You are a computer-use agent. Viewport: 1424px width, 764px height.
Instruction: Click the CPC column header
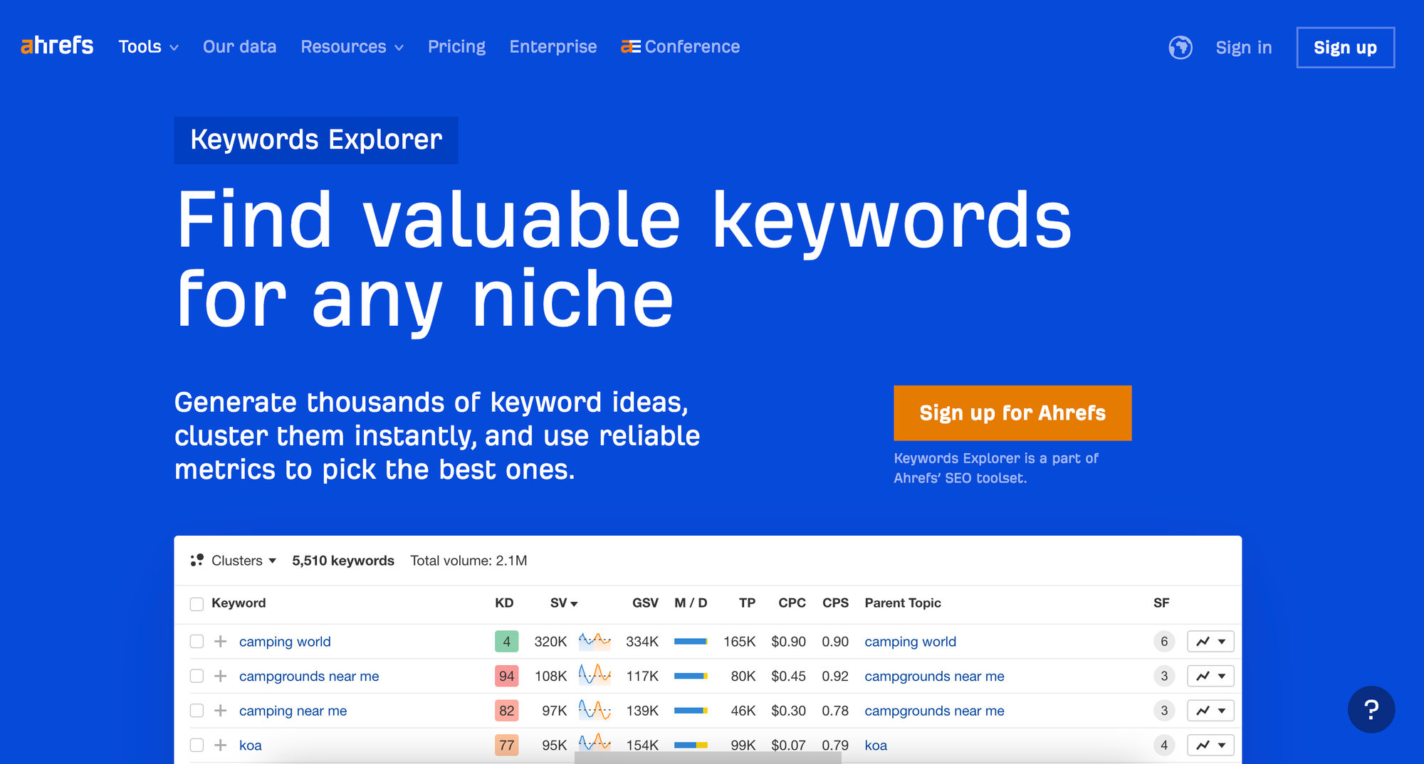point(792,603)
